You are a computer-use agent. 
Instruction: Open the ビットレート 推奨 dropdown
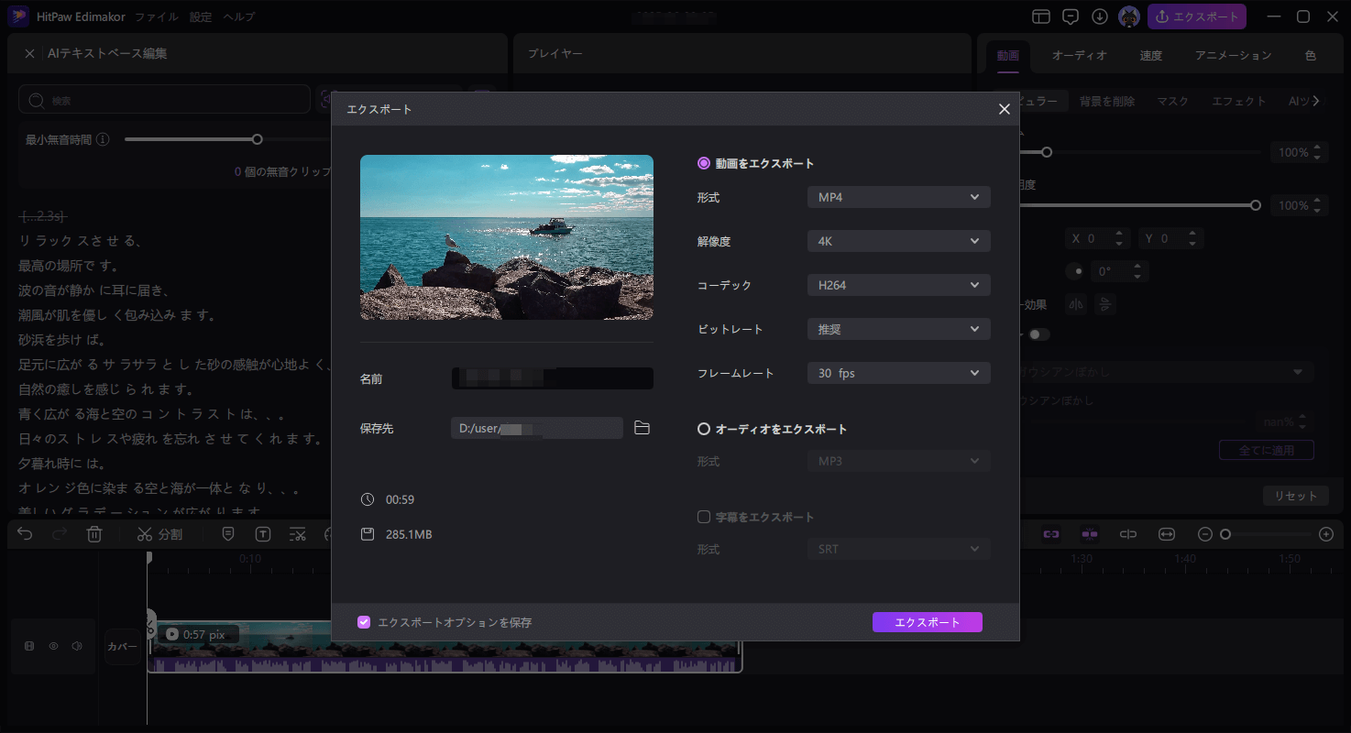click(x=898, y=329)
